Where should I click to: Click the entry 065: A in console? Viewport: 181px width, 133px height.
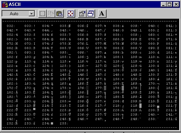click(x=65, y=39)
